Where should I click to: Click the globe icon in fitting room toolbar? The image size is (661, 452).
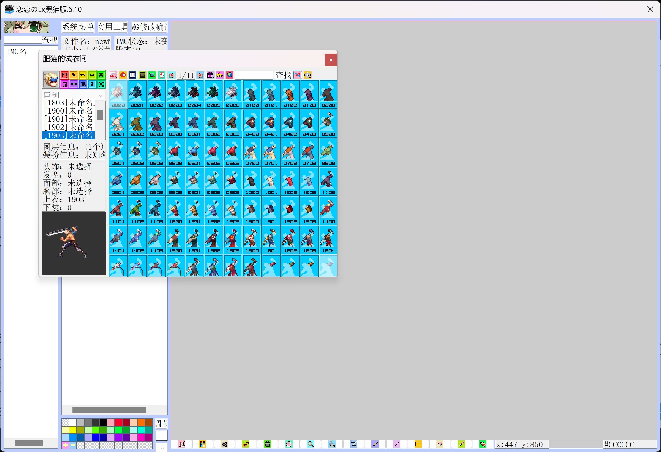230,75
